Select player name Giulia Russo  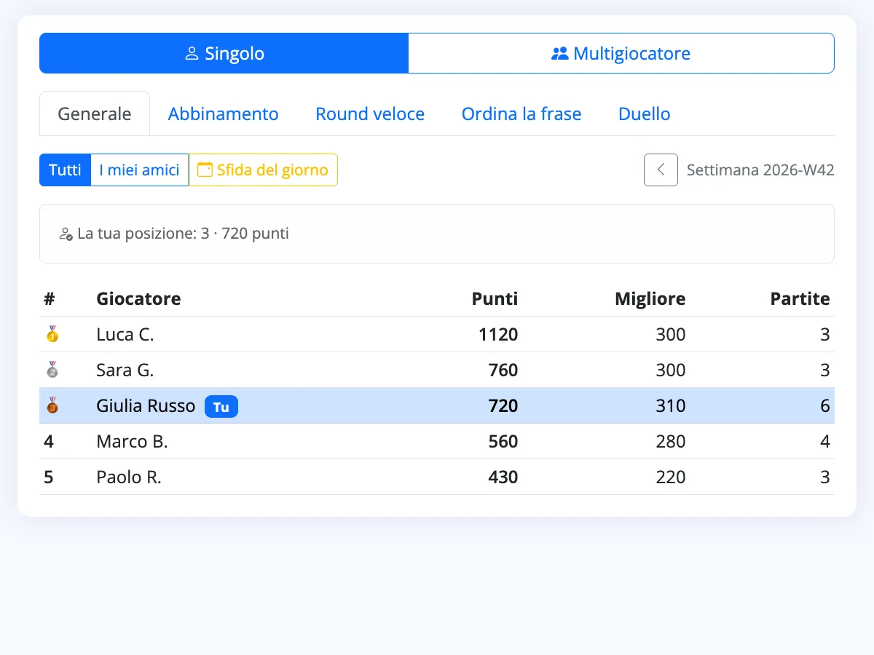click(146, 405)
